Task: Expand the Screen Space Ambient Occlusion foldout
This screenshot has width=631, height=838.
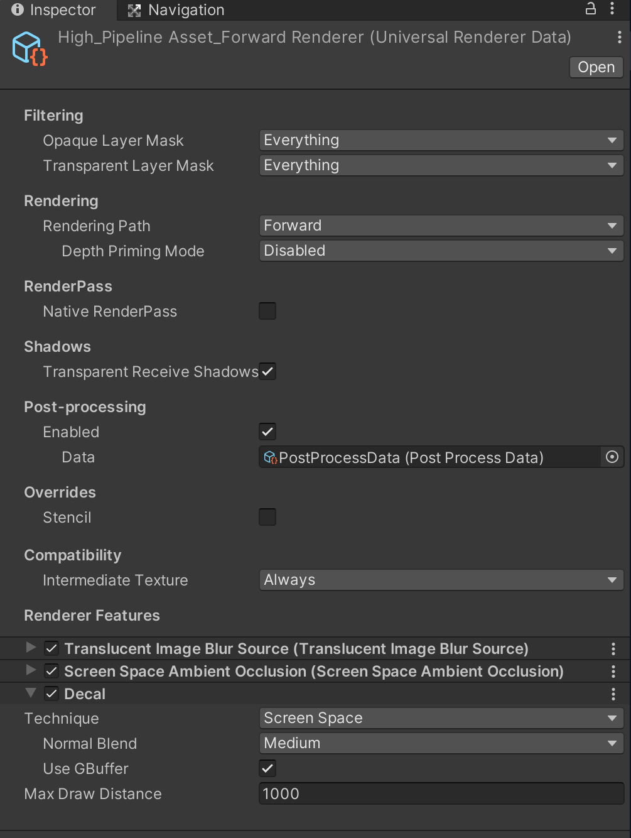Action: pyautogui.click(x=31, y=670)
